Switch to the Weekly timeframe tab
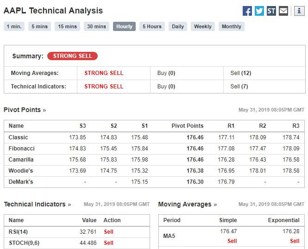 point(203,26)
